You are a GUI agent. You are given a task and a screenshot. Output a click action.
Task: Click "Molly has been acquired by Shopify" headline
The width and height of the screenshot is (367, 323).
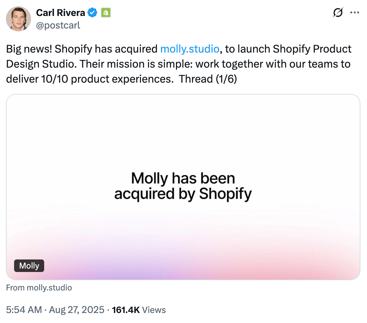183,186
